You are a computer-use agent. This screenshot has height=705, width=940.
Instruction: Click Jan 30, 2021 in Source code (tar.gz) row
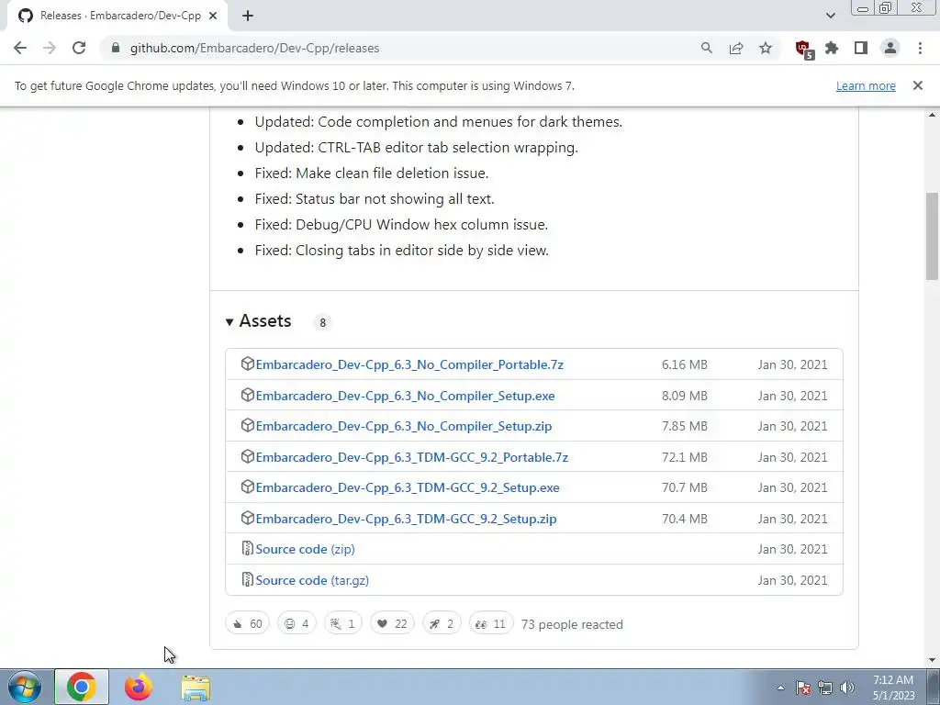[x=792, y=580]
